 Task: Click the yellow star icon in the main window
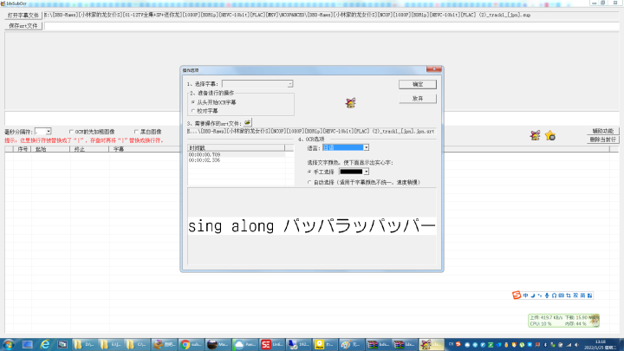pos(550,135)
